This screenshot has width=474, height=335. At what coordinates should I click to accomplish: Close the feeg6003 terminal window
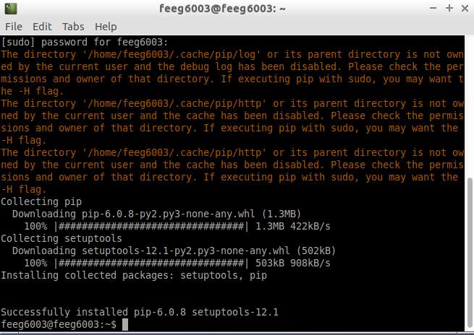click(x=465, y=8)
